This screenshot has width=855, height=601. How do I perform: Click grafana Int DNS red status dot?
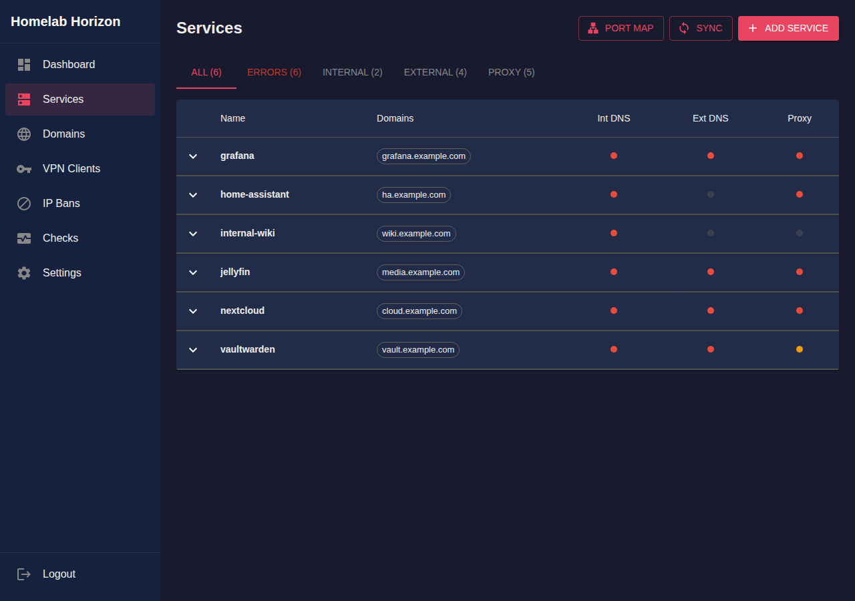point(614,156)
